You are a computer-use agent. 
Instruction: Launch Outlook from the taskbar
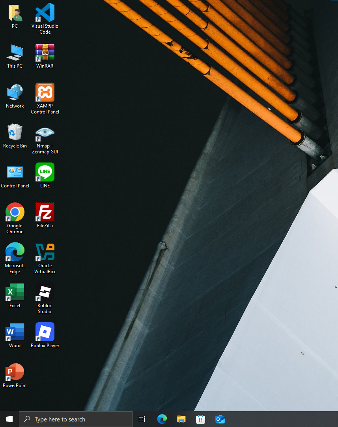(x=220, y=419)
